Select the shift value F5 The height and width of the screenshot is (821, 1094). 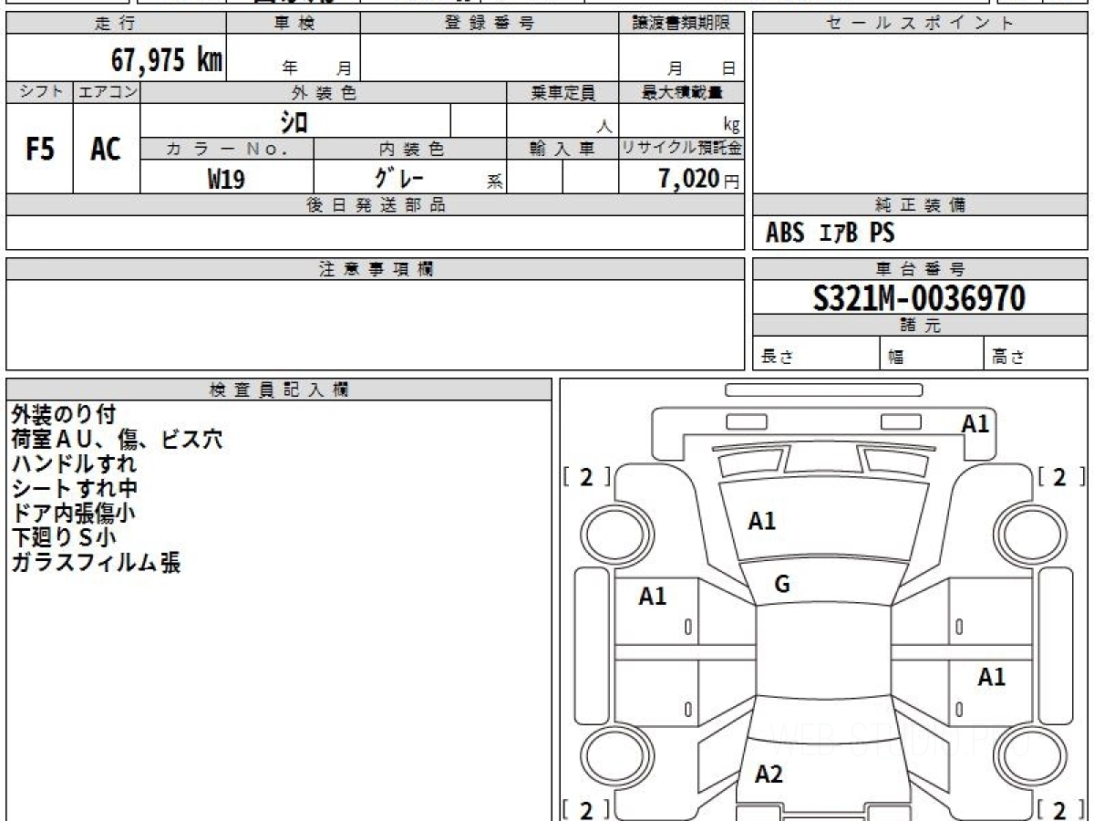40,149
